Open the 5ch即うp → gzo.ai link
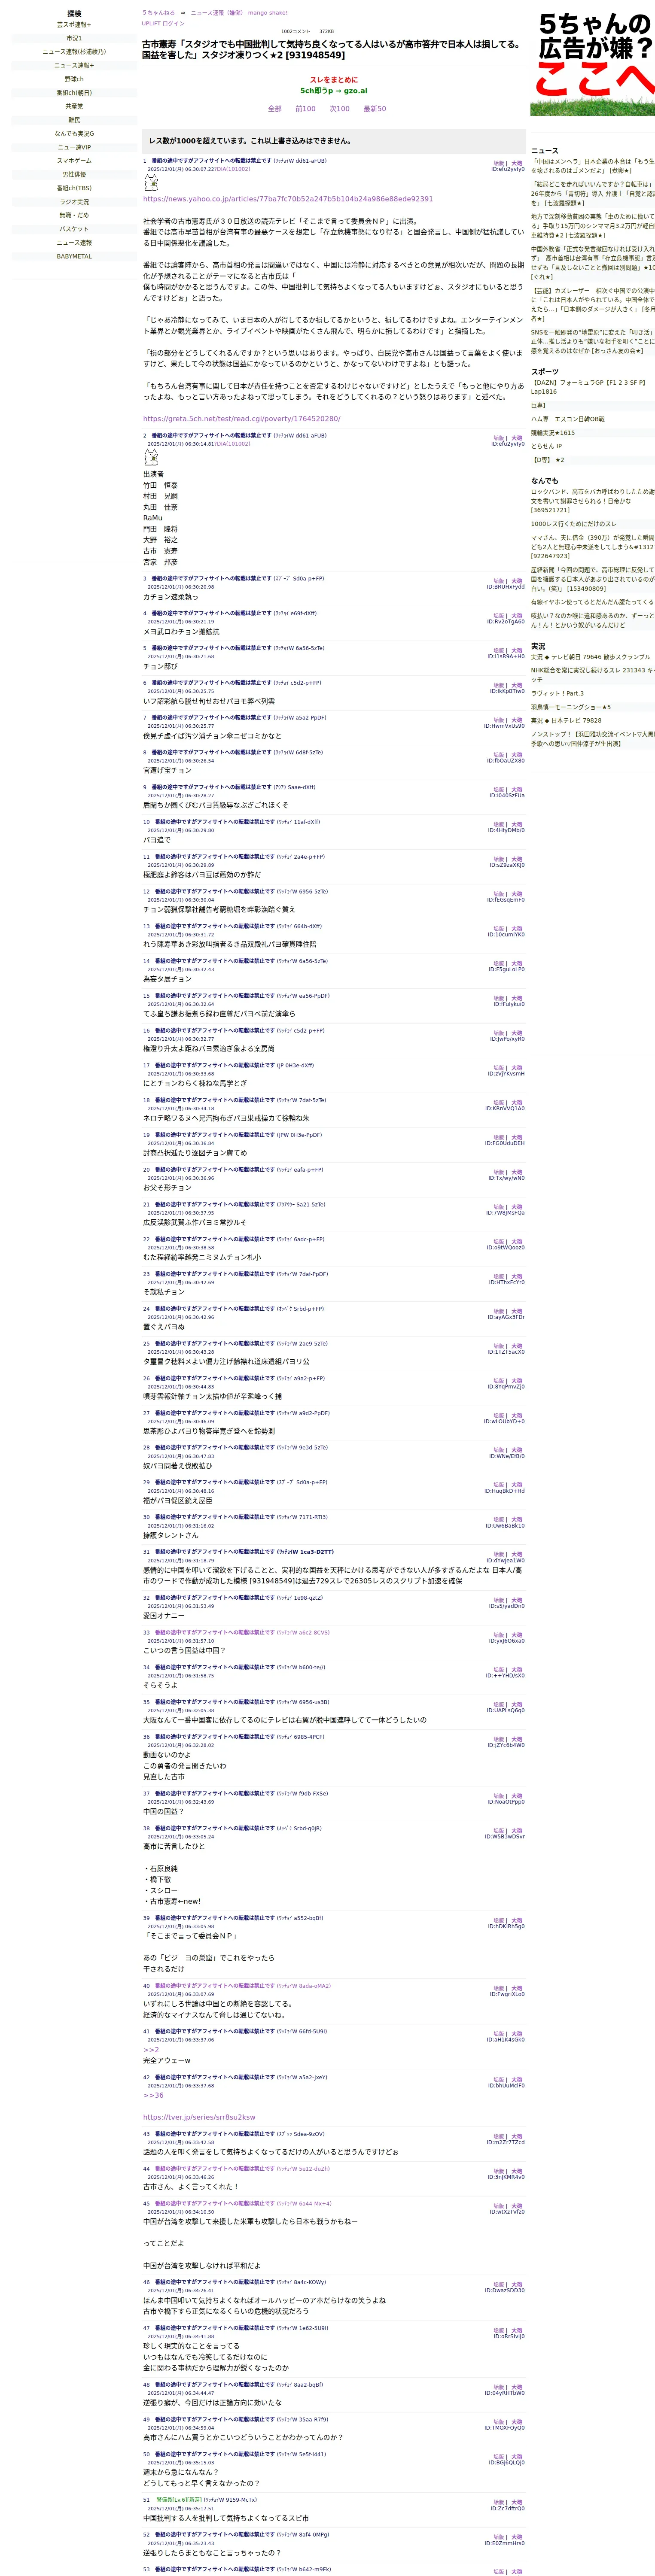This screenshot has width=655, height=2576. [x=334, y=91]
